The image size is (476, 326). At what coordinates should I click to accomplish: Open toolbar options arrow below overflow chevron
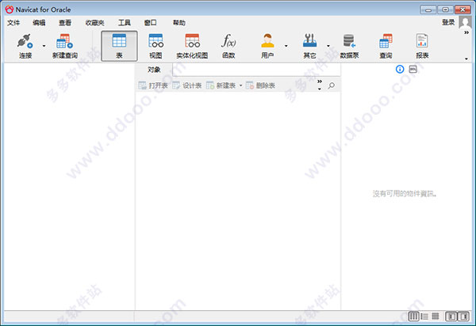click(x=466, y=59)
